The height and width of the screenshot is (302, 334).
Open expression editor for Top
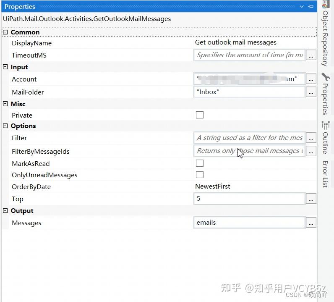pyautogui.click(x=311, y=199)
